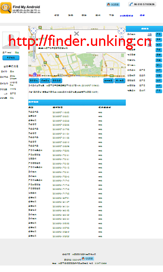Click the blue header bar of the history table
Screen dimensions: 163x272
[x=77, y=102]
